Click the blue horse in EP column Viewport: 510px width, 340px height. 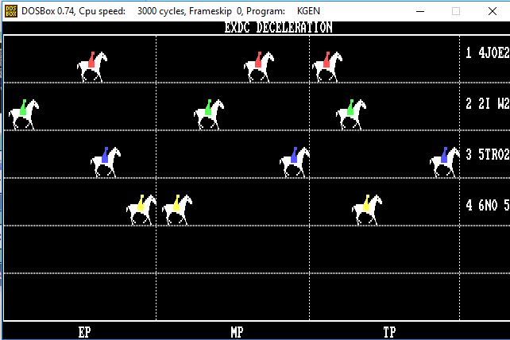(x=106, y=162)
